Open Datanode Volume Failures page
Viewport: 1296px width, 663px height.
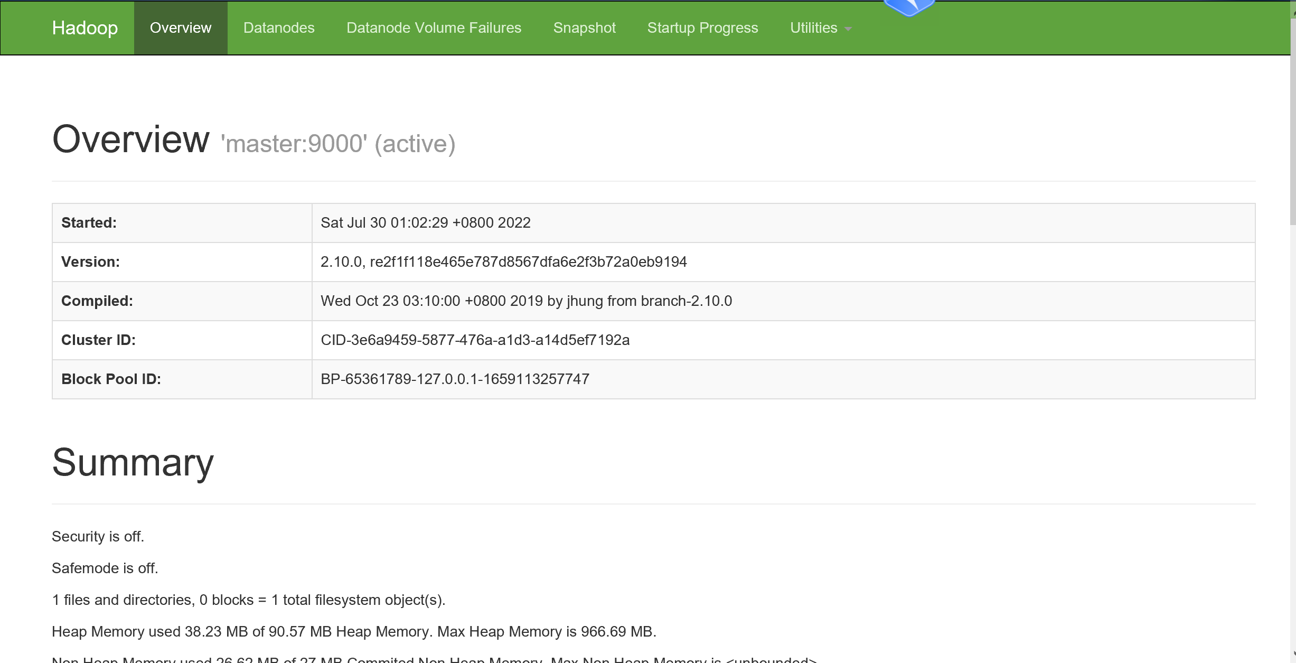point(434,28)
